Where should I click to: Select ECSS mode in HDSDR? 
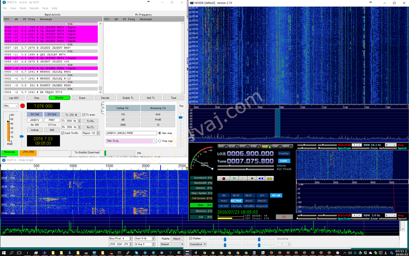coord(233,146)
